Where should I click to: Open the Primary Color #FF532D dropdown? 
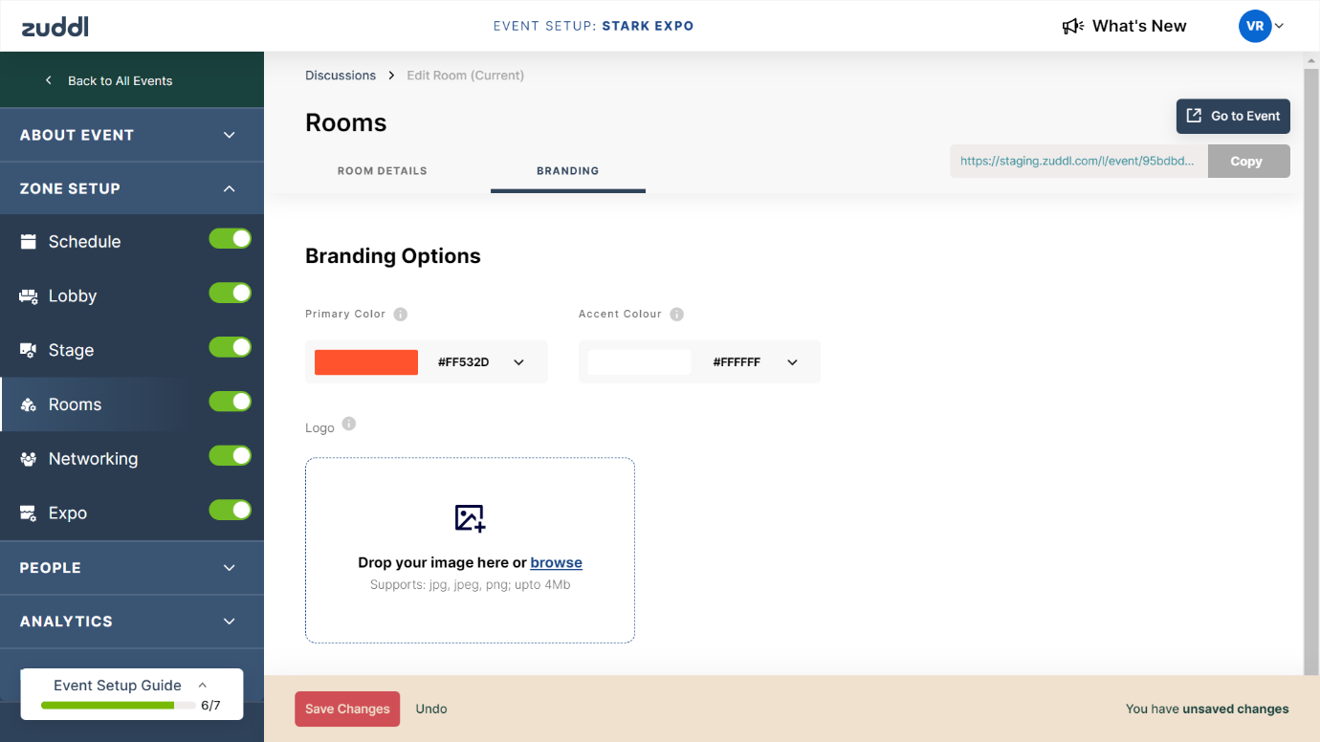pyautogui.click(x=518, y=362)
